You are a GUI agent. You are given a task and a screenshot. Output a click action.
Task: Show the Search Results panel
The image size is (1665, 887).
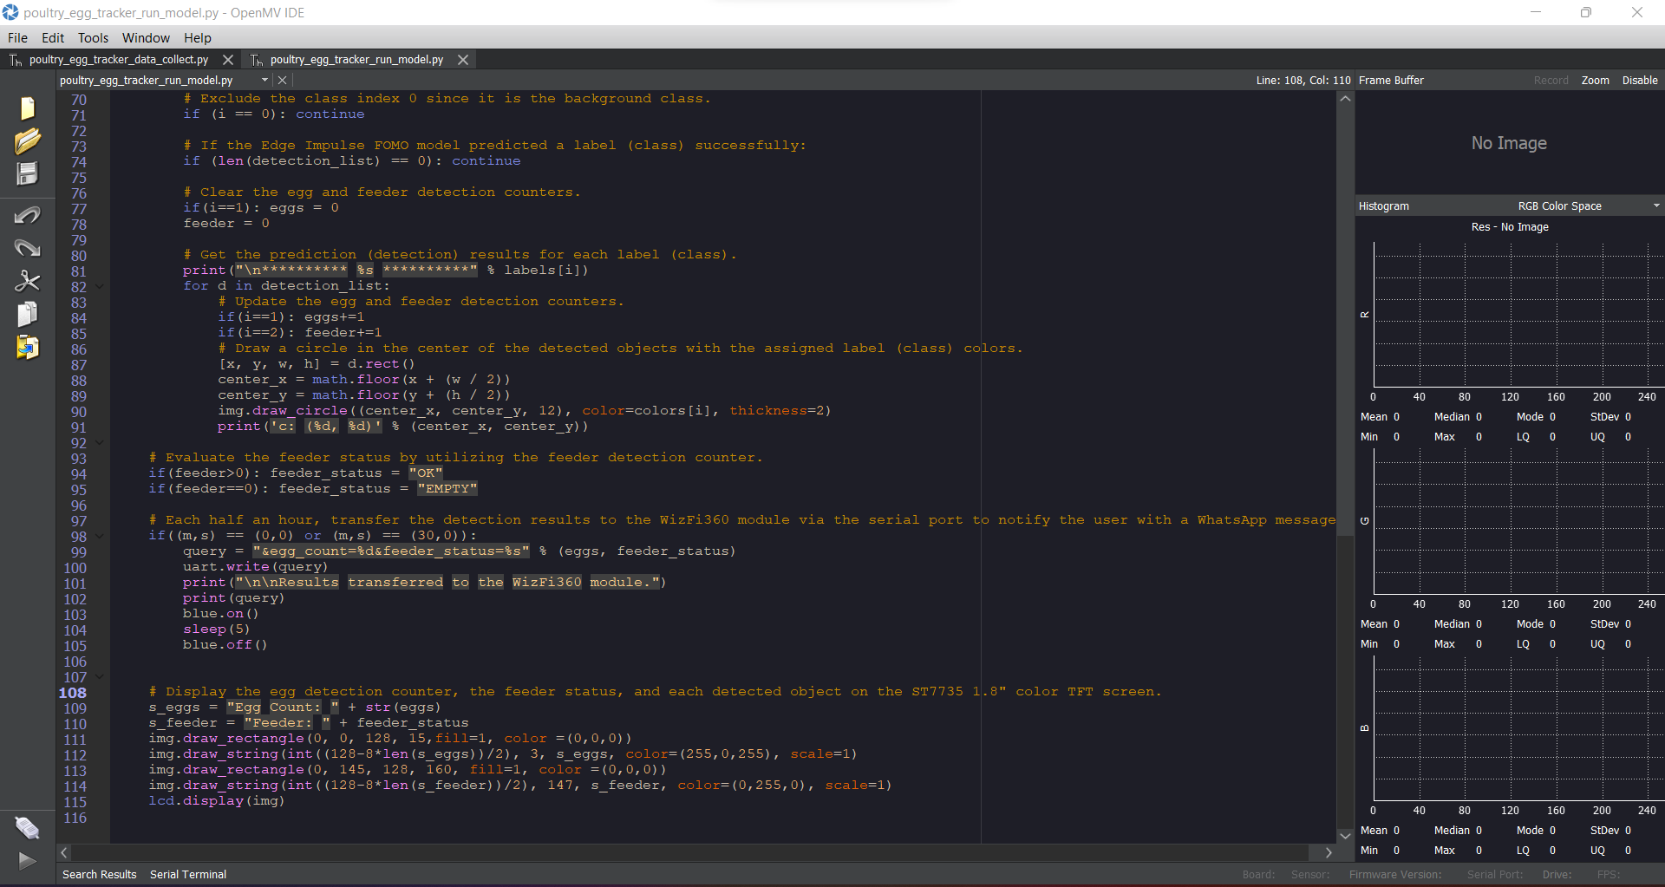coord(99,874)
